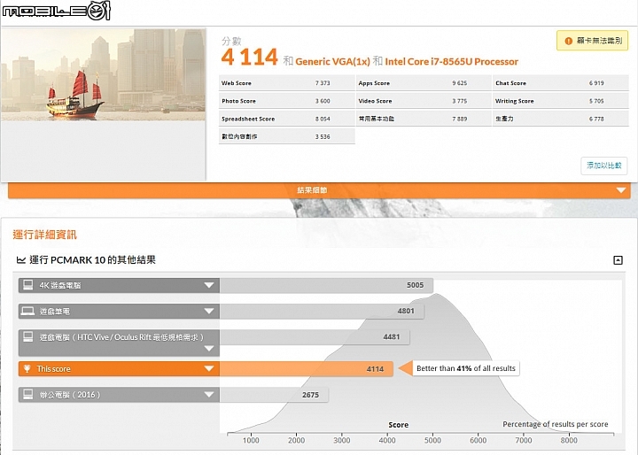Click the 4801 score bar

pos(322,311)
